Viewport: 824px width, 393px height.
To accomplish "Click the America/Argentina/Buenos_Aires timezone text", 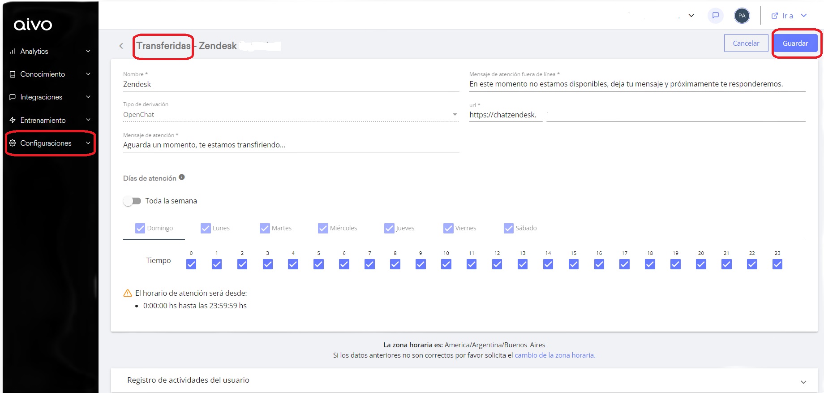I will coord(495,345).
